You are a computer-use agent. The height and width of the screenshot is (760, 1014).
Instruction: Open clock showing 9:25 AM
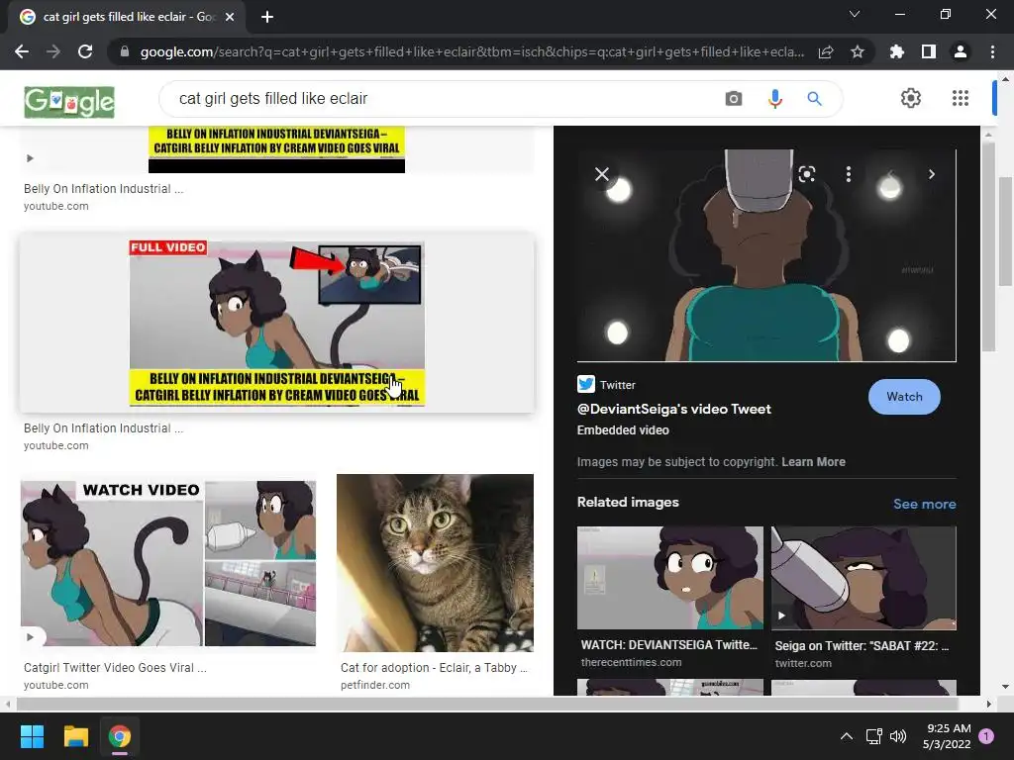(x=947, y=736)
